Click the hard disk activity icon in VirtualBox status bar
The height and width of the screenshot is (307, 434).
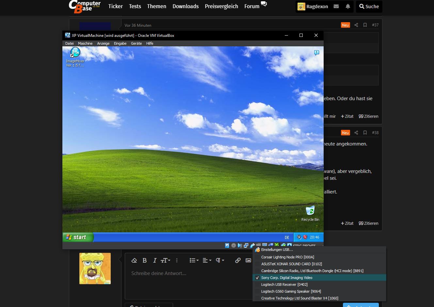coord(227,245)
